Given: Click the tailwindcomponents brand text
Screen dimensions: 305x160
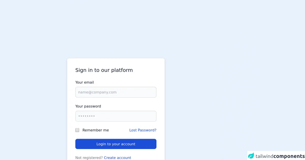Looking at the screenshot, I should (x=280, y=156).
